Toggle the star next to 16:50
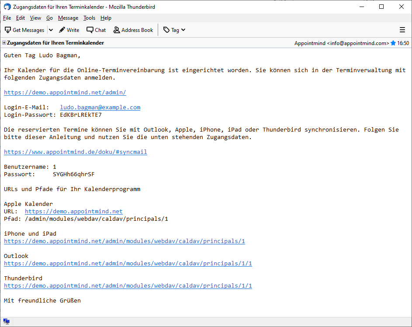The image size is (412, 327). (393, 43)
